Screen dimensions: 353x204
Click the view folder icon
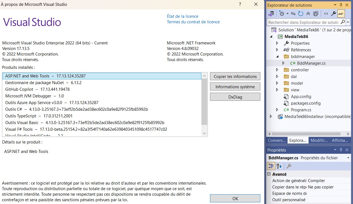[286, 90]
